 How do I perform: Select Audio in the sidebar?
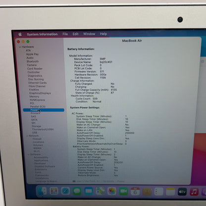(30, 58)
